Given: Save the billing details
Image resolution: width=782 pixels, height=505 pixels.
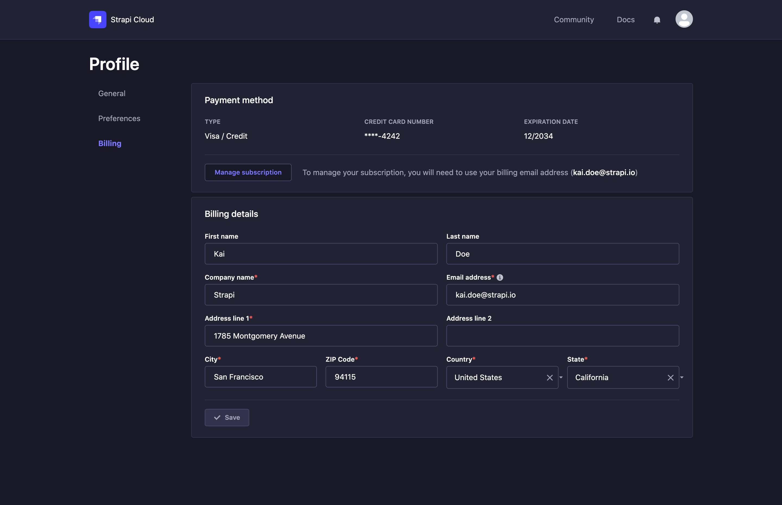Looking at the screenshot, I should [x=227, y=418].
